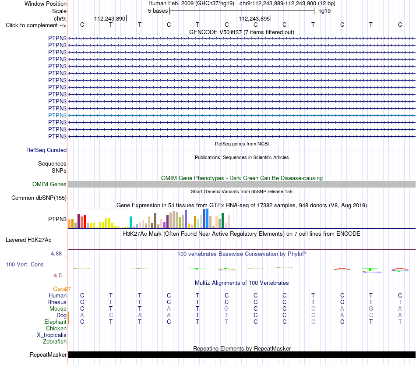Viewport: 416px width, 365px height.
Task: Open the GTEx 'Gene Expression in 54 tissues' title
Action: (242, 205)
